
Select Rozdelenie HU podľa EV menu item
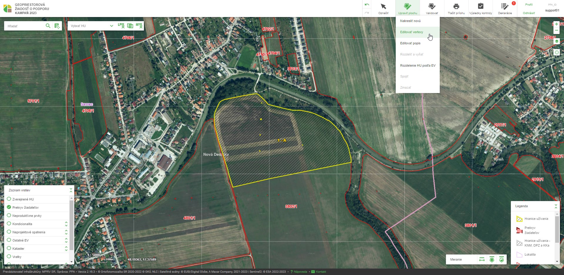tap(417, 65)
